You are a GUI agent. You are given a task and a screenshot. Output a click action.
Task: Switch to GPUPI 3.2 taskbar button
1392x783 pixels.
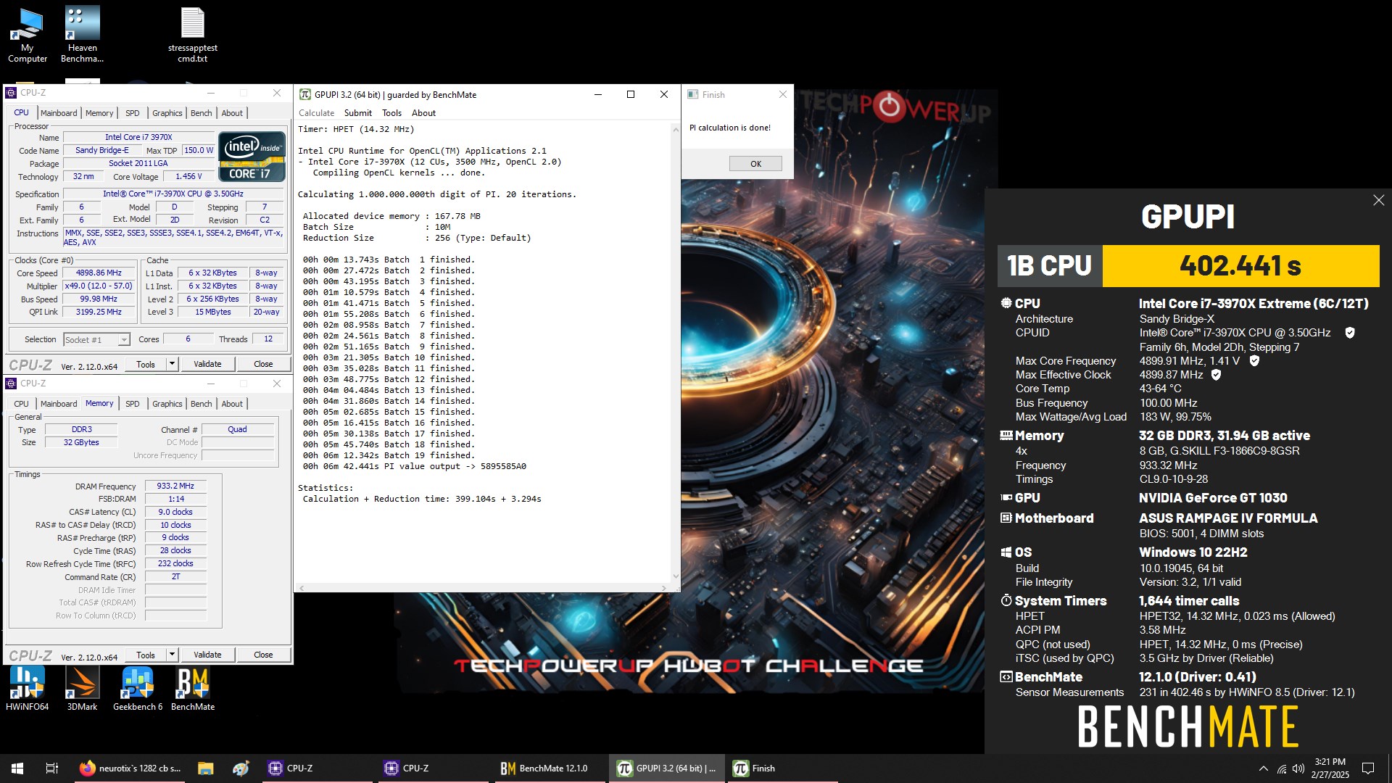[666, 768]
